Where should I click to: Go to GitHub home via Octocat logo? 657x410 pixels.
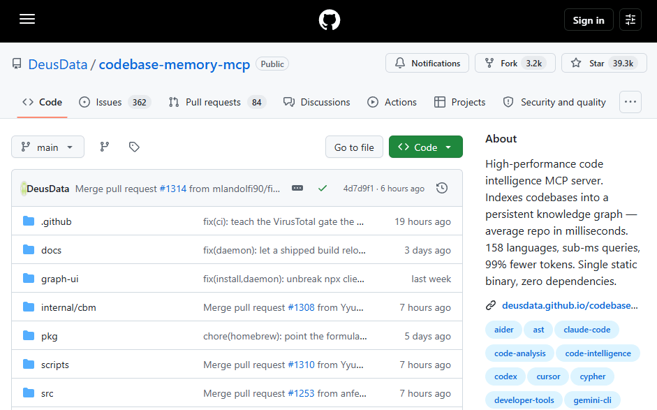tap(330, 20)
